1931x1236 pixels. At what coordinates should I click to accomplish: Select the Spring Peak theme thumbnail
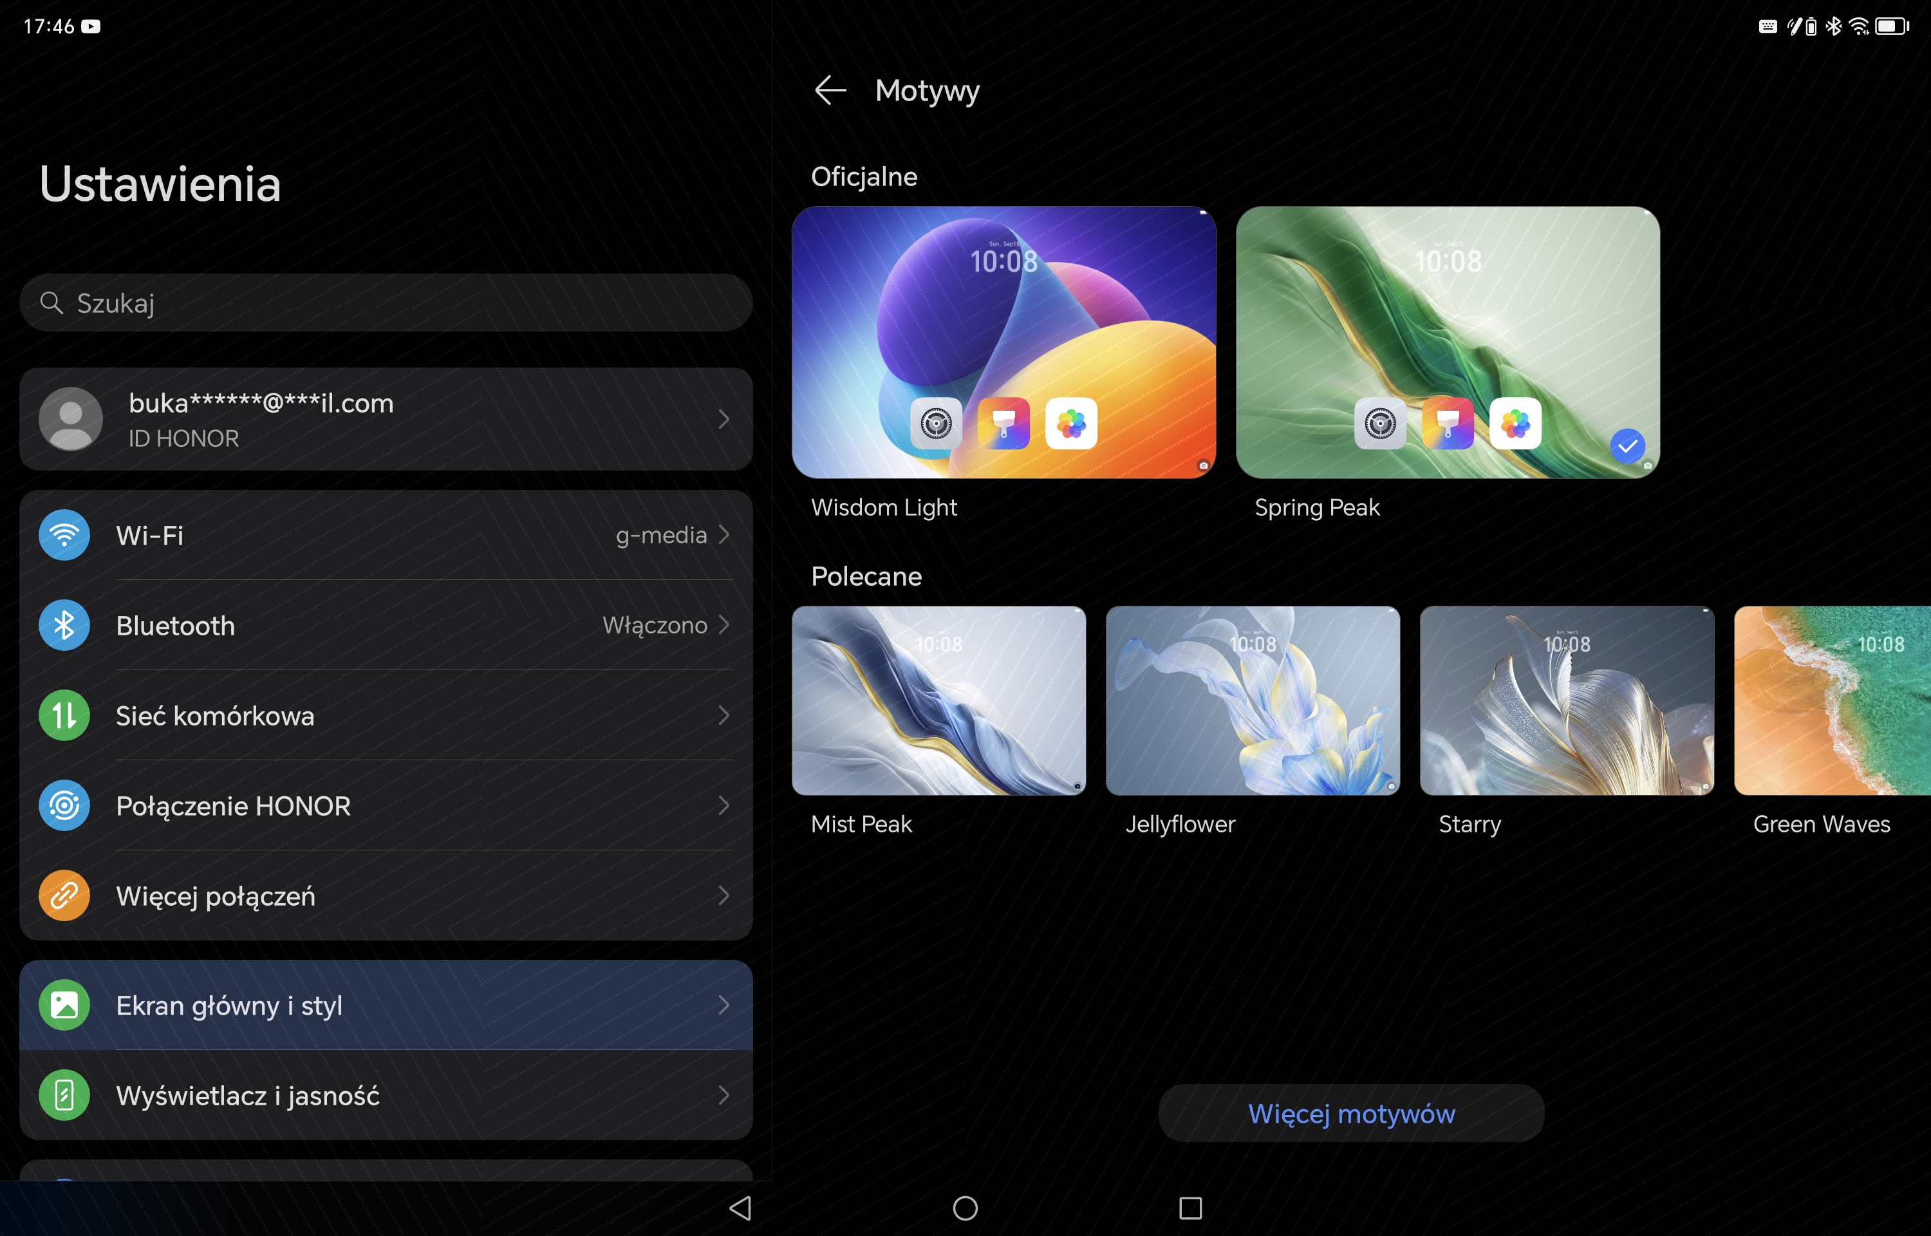[1448, 342]
